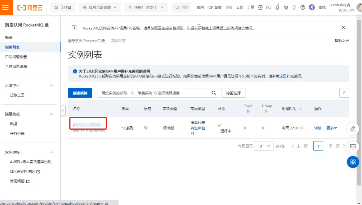Open the user account avatar

coord(359,8)
